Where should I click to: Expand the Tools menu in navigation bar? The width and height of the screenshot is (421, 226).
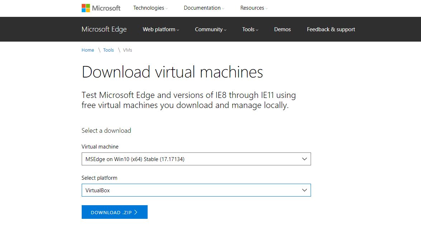tap(250, 29)
